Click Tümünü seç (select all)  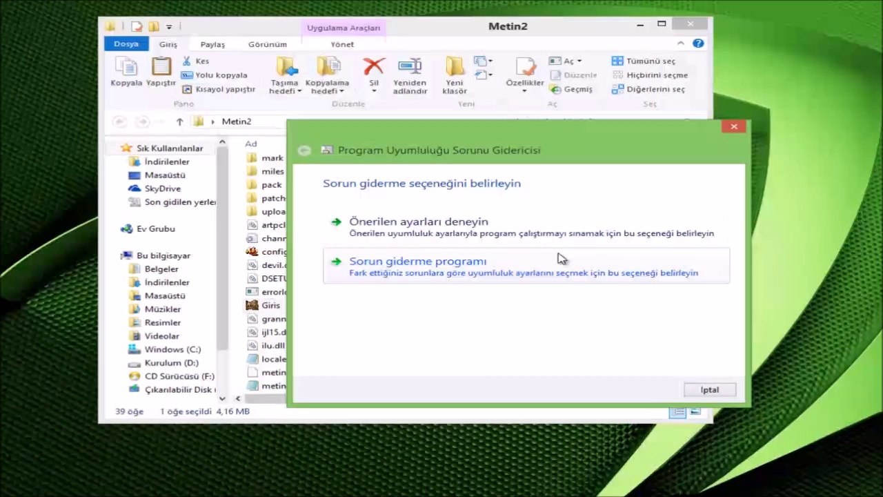[644, 61]
